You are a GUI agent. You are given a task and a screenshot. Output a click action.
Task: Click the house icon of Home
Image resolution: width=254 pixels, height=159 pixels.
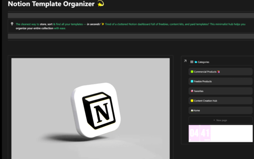tap(192, 110)
